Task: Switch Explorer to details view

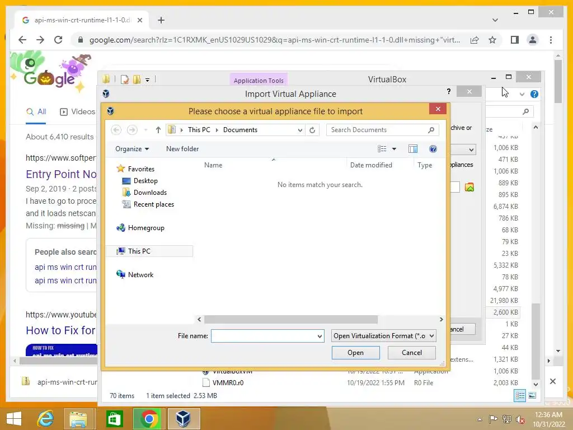Action: click(520, 396)
